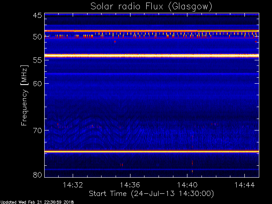Click the 14:44 time tick label
This screenshot has height=204, width=272.
(x=245, y=185)
